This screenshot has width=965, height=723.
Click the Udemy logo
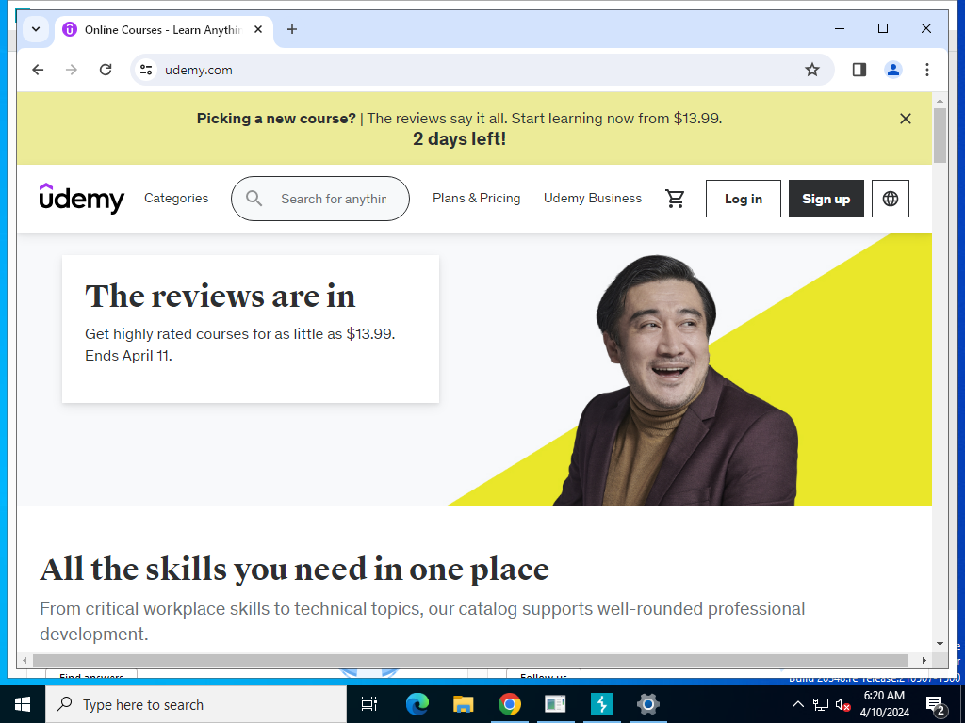81,198
